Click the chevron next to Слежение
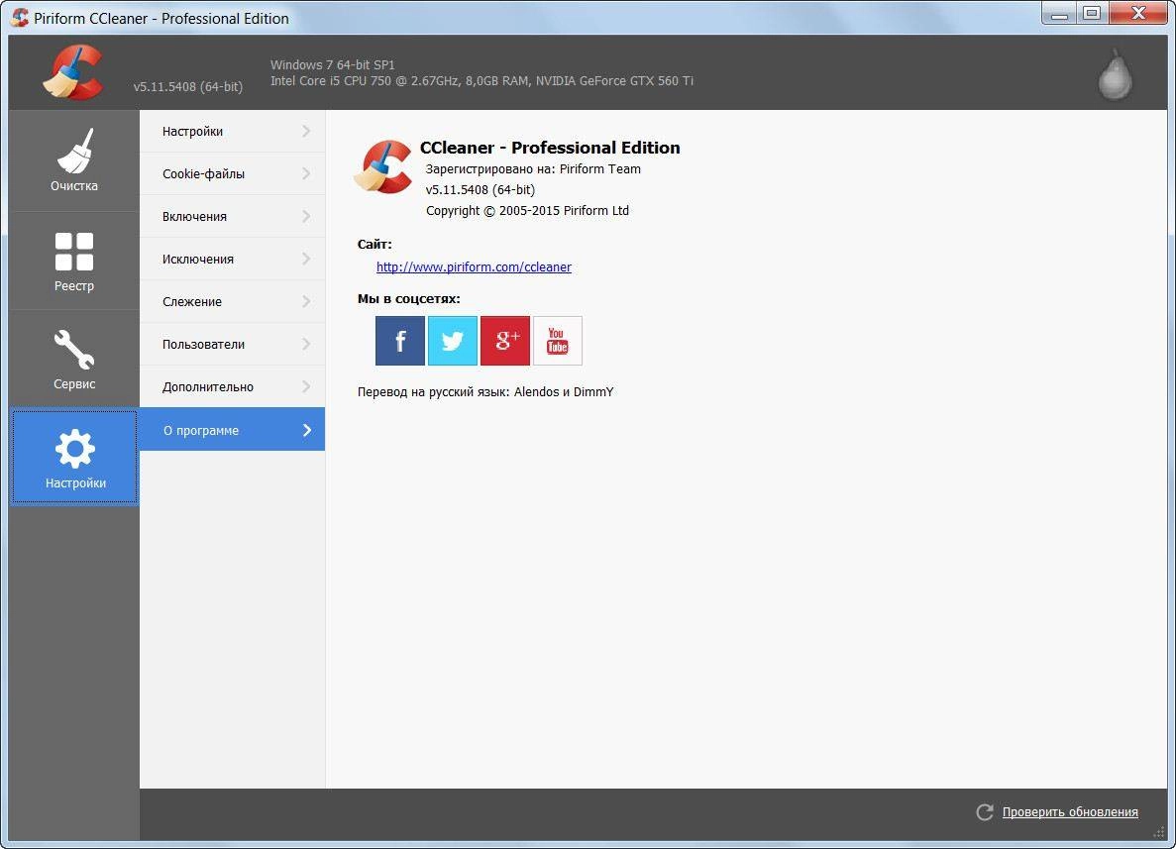Viewport: 1176px width, 849px height. (x=306, y=301)
